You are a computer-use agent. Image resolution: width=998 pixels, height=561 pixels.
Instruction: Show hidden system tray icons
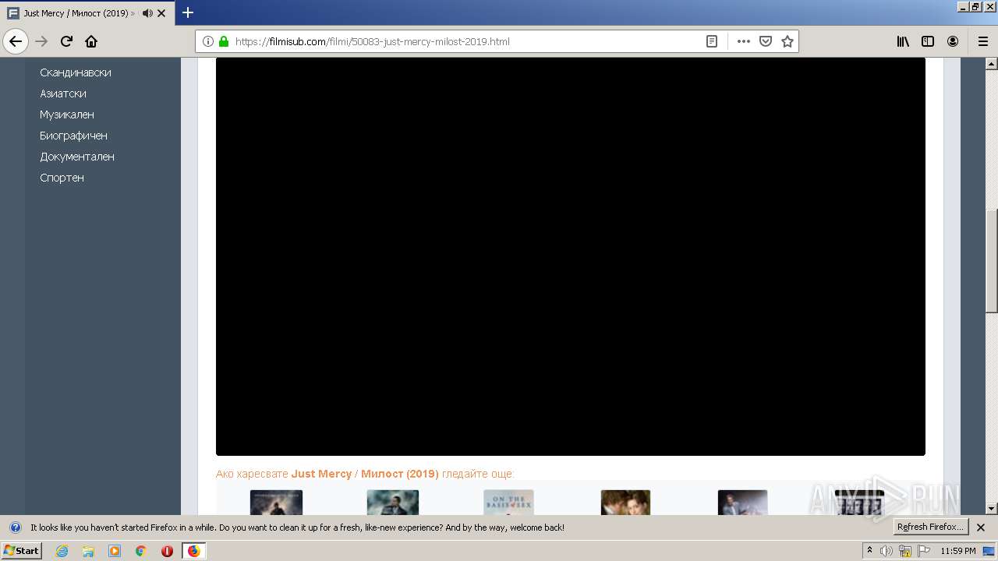(x=869, y=551)
